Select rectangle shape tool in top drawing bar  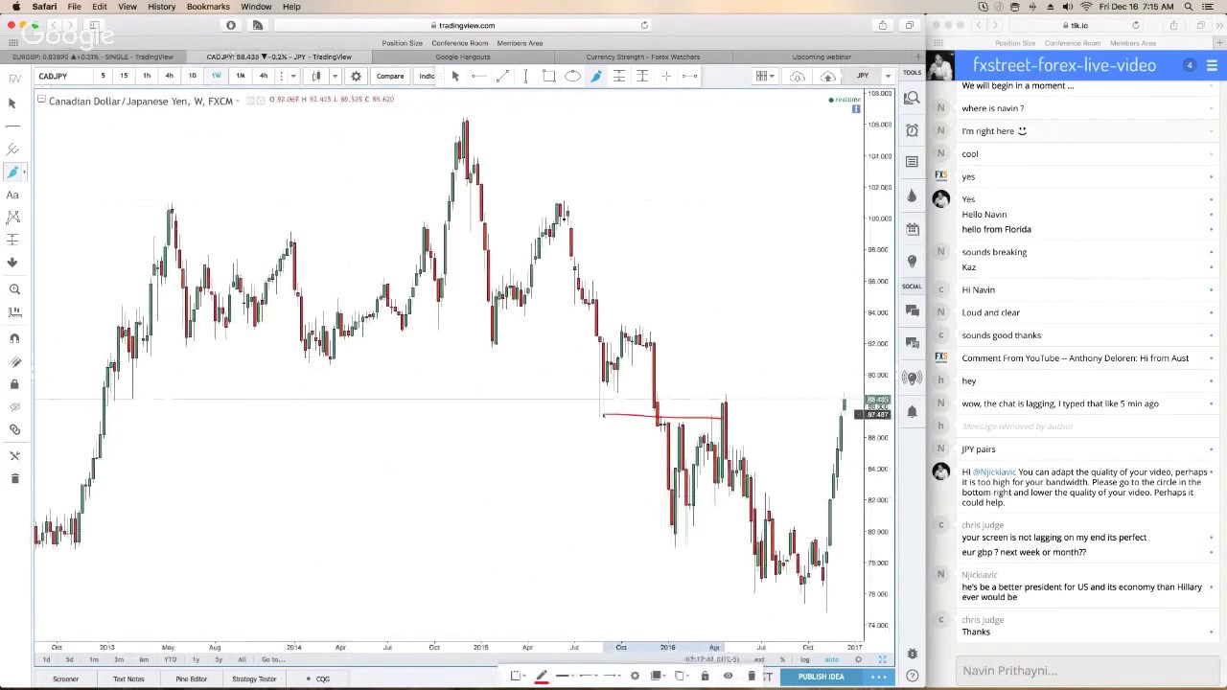(548, 76)
